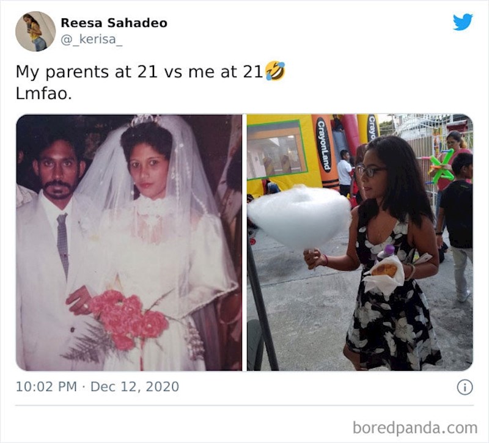
Task: Open the @_kerisa_ handle link
Action: click(91, 39)
